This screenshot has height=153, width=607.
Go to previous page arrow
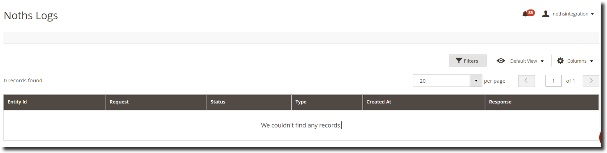pos(526,81)
